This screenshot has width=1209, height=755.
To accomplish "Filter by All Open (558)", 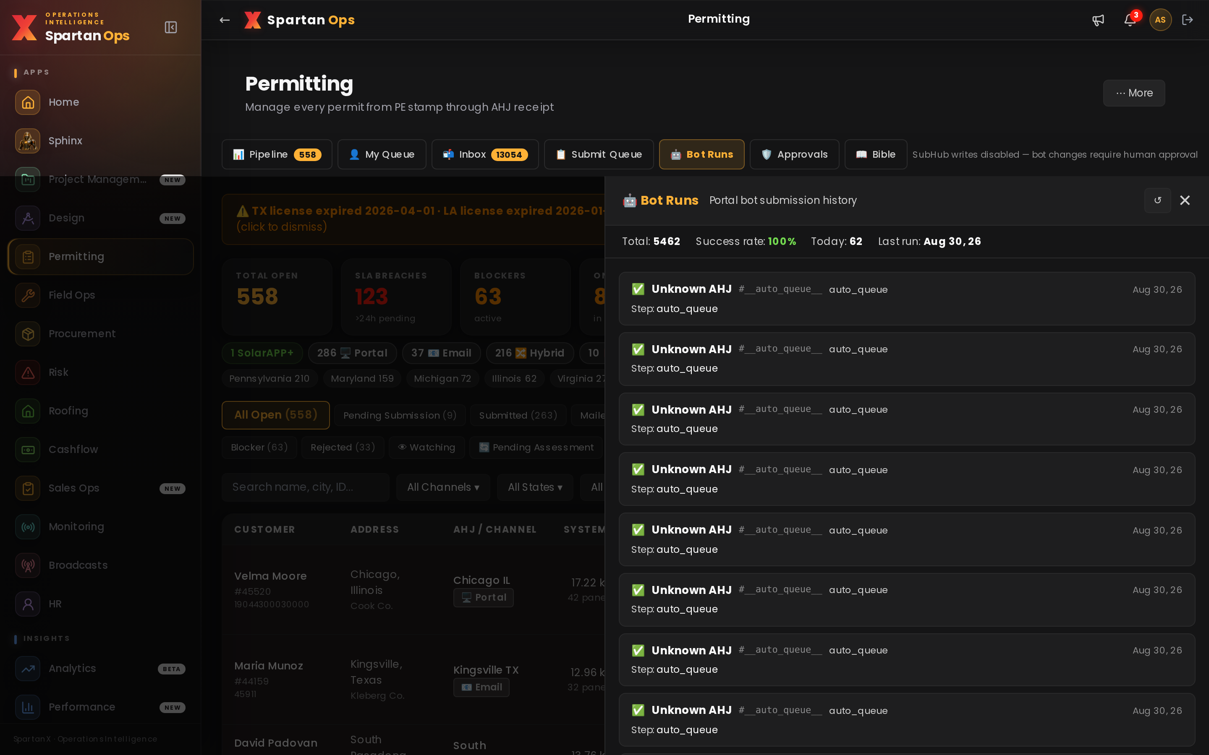I will 276,415.
